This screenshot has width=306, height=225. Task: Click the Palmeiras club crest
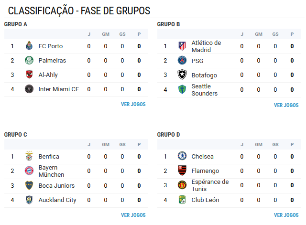coord(29,61)
